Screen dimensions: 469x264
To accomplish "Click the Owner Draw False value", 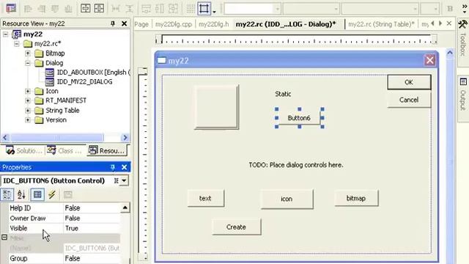I will click(92, 219).
